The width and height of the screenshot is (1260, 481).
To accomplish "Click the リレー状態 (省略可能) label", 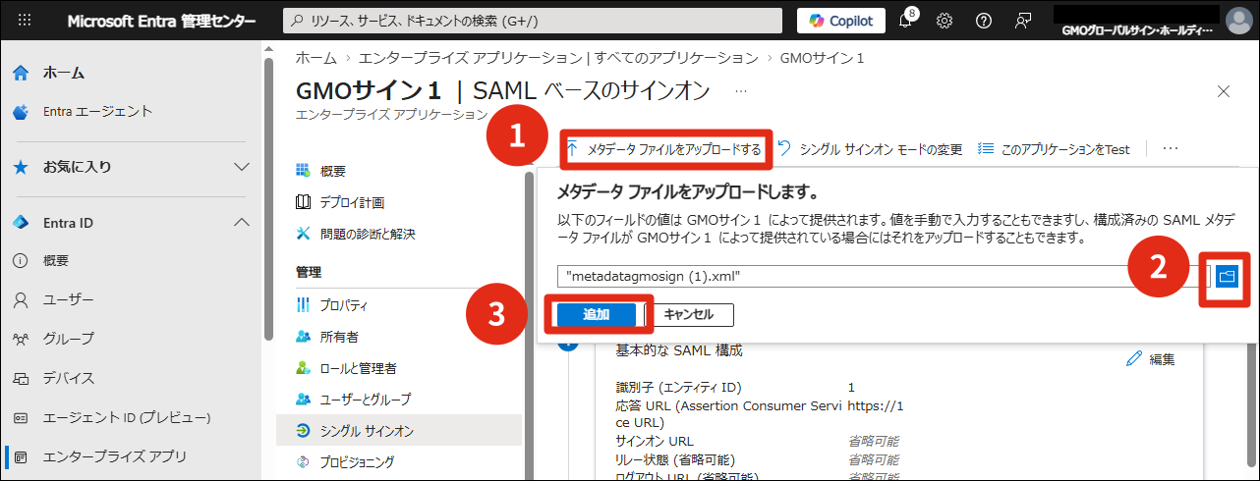I will (674, 459).
